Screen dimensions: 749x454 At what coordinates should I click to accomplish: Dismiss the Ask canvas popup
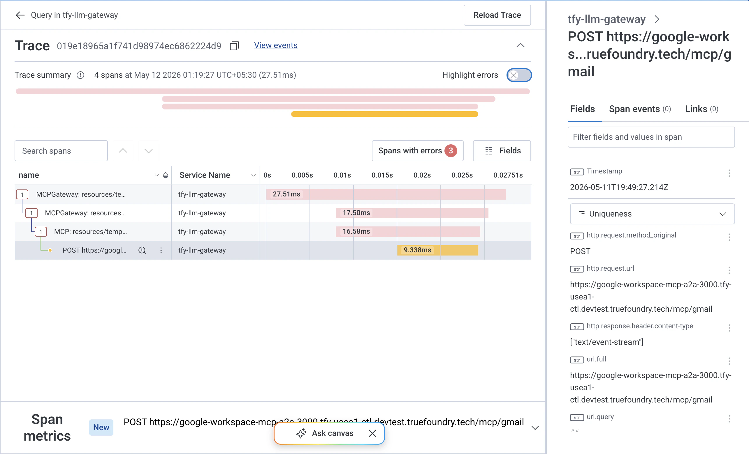click(372, 433)
